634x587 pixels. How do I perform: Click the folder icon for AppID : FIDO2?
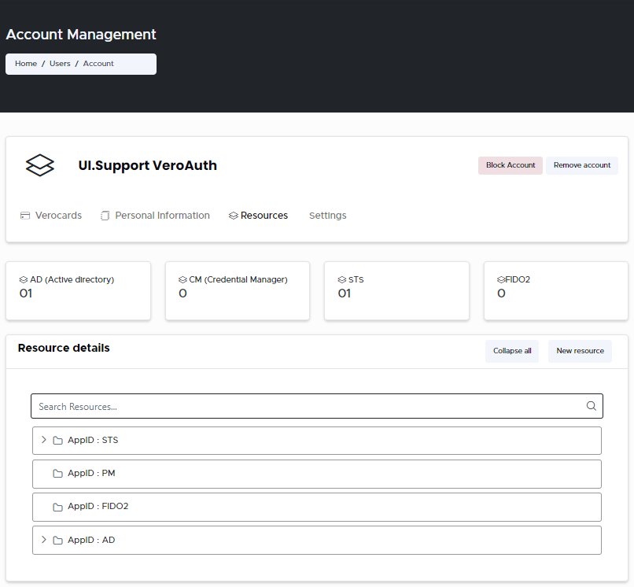click(58, 507)
